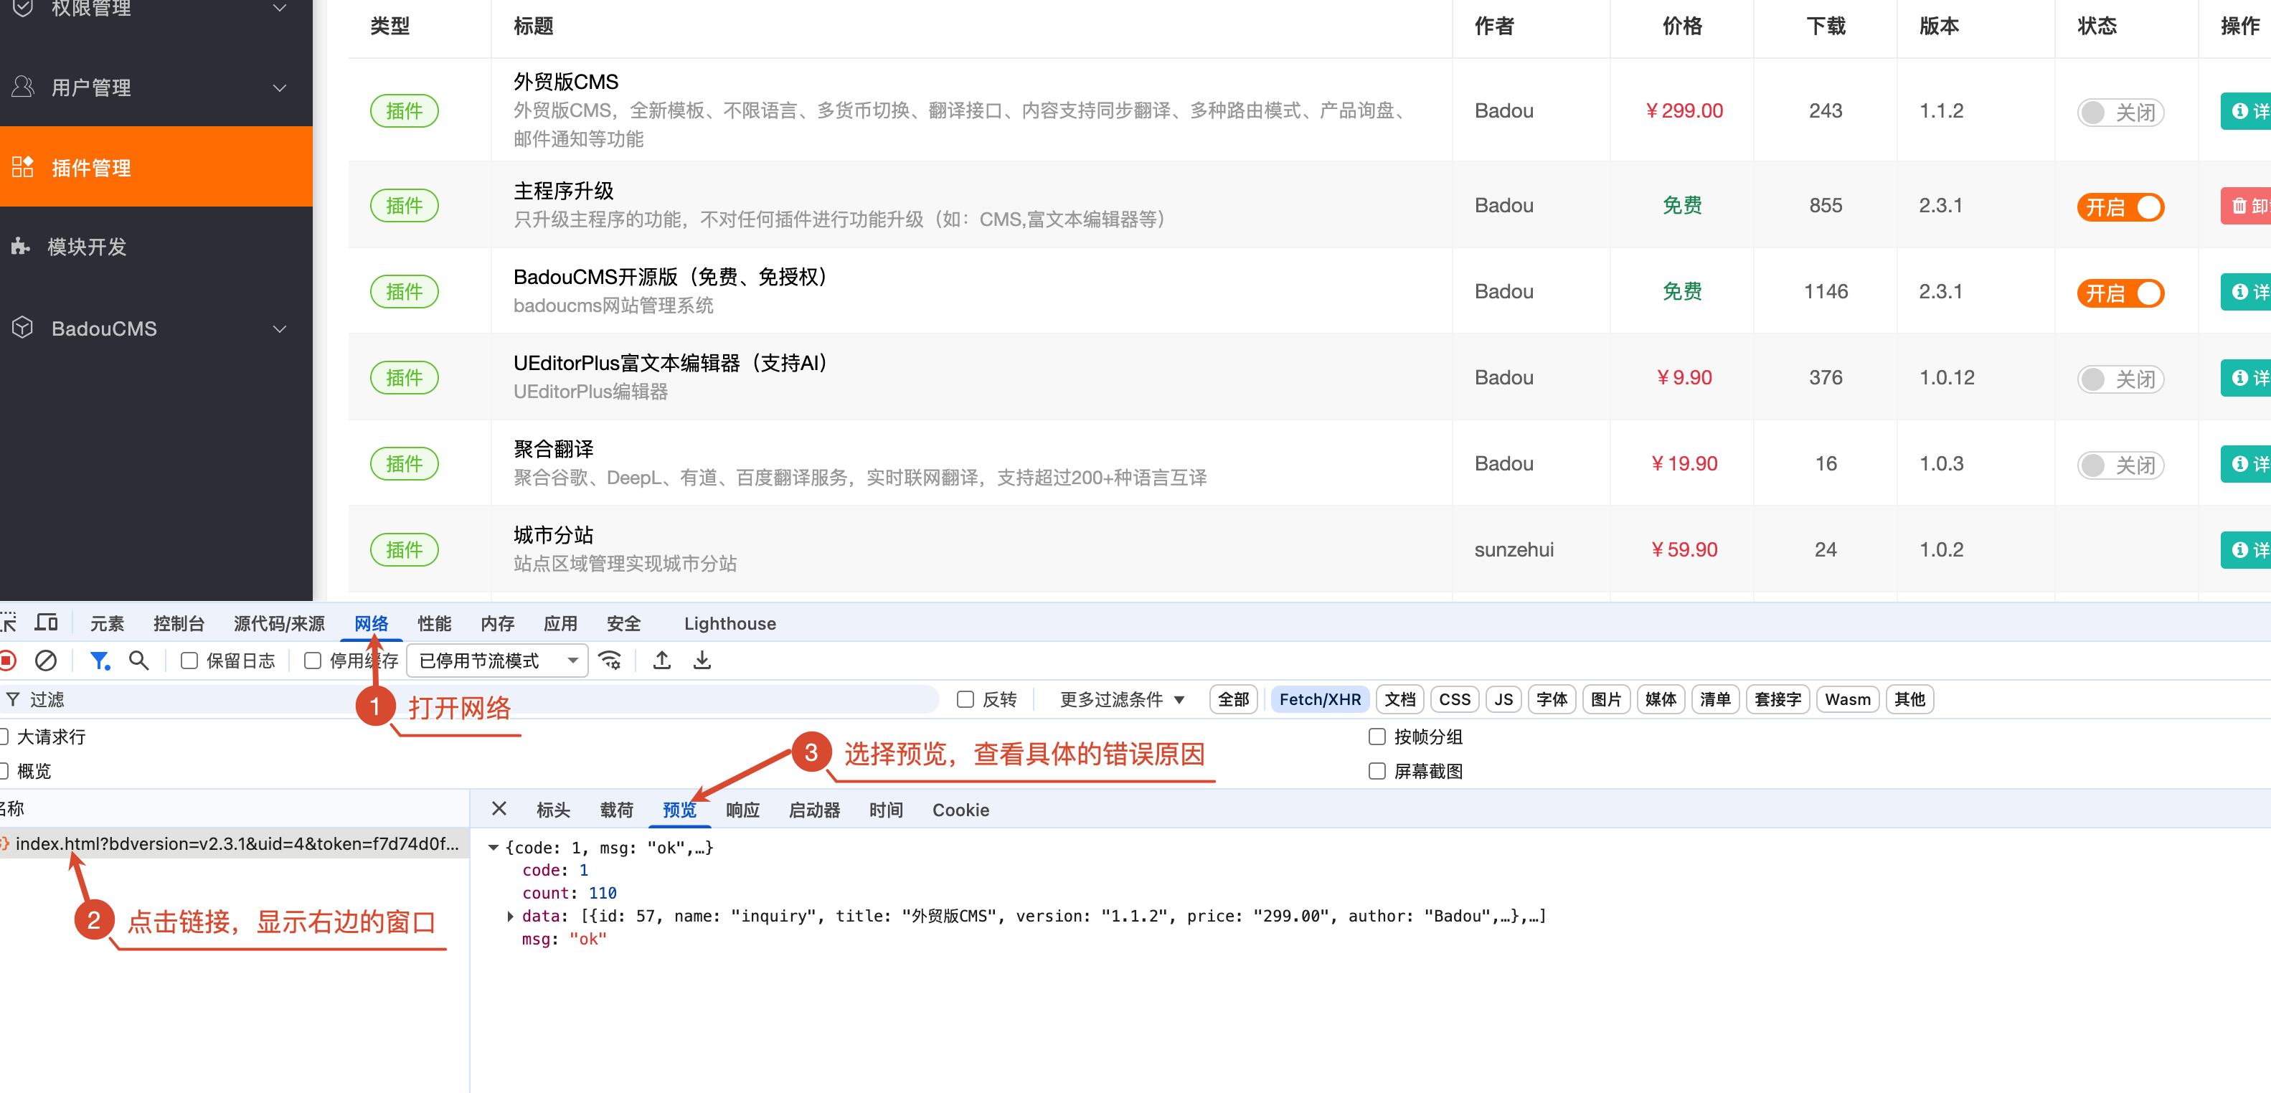Click the export HAR download icon
The width and height of the screenshot is (2271, 1093).
(x=702, y=661)
